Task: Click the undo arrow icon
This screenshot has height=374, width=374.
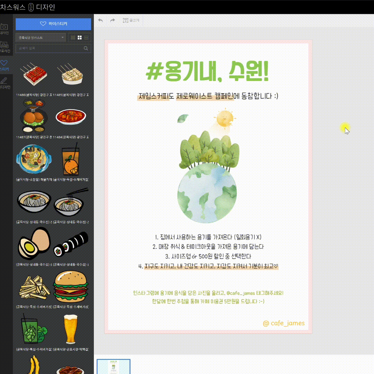Action: click(100, 20)
